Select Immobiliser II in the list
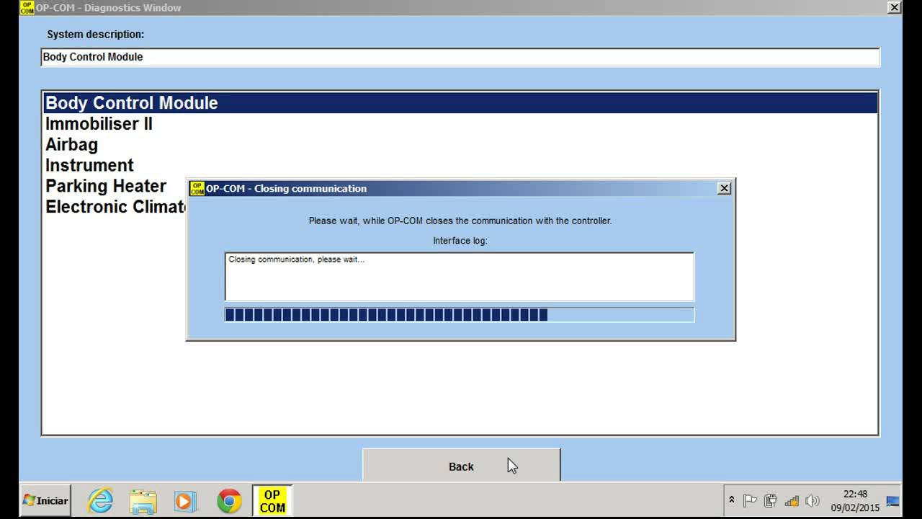The image size is (922, 519). (99, 124)
